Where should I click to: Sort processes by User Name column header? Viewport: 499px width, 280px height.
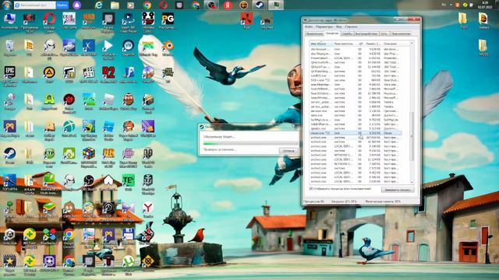click(x=345, y=44)
